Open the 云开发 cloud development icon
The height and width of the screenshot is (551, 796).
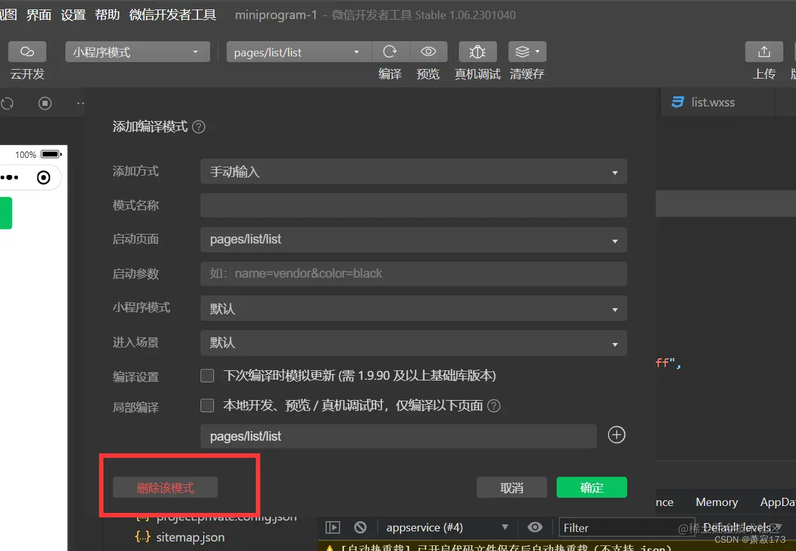coord(27,51)
